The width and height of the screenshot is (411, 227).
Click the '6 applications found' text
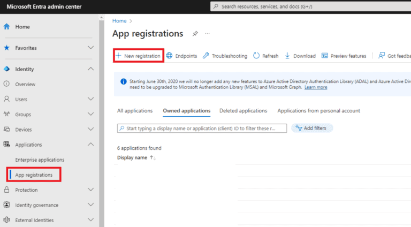[x=139, y=148]
